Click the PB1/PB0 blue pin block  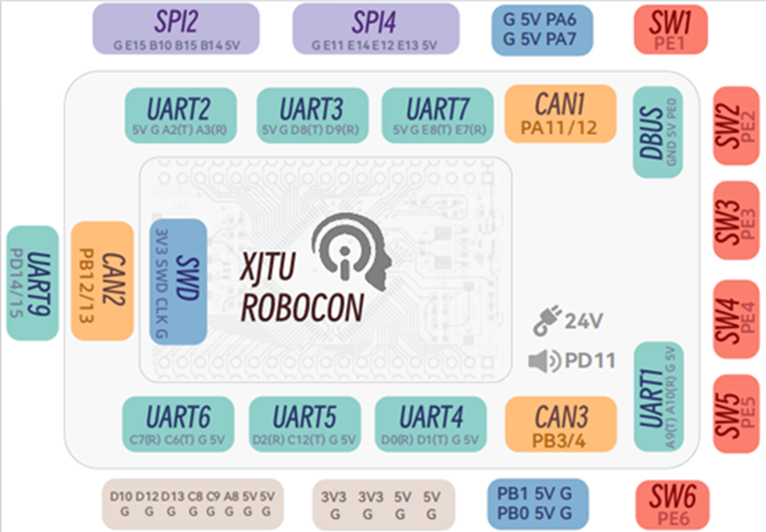point(537,504)
